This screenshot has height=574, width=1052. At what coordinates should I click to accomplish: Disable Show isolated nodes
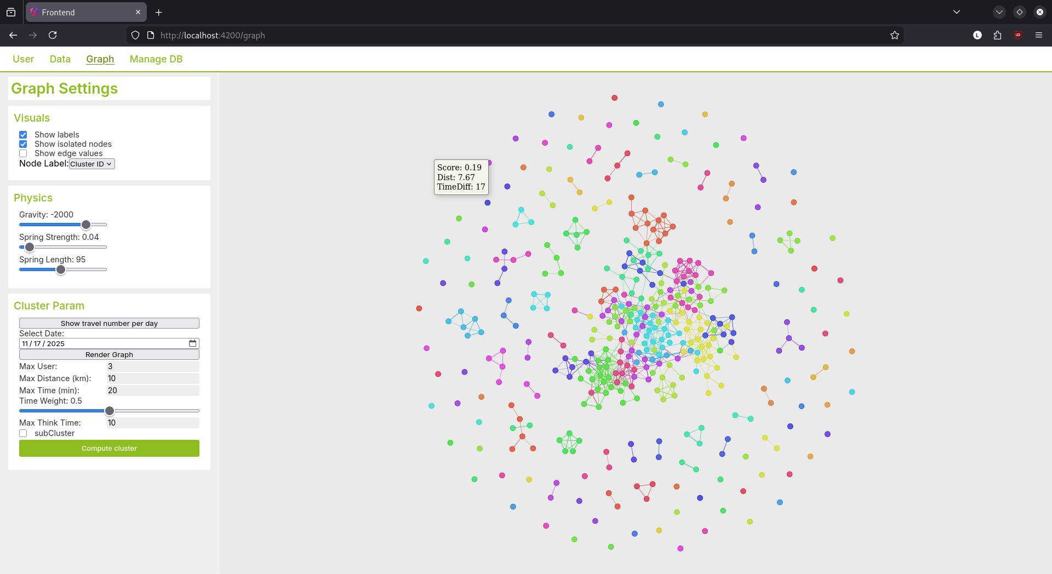click(23, 144)
